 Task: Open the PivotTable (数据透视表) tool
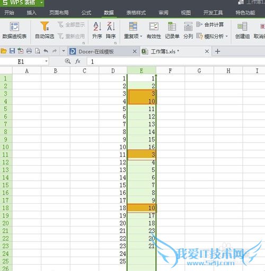[x=14, y=30]
